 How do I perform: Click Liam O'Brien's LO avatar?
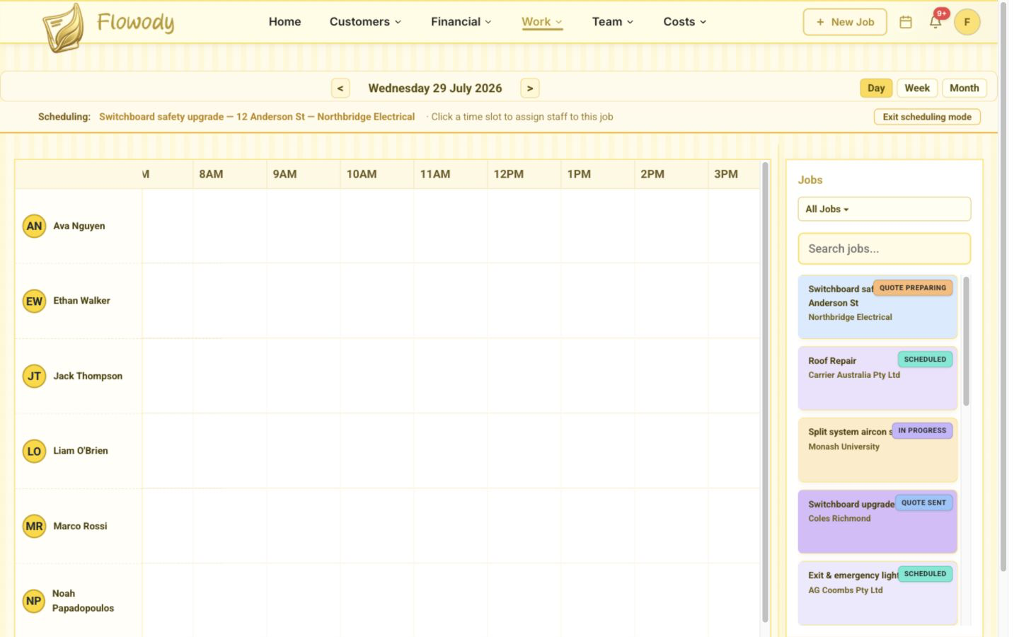(34, 452)
